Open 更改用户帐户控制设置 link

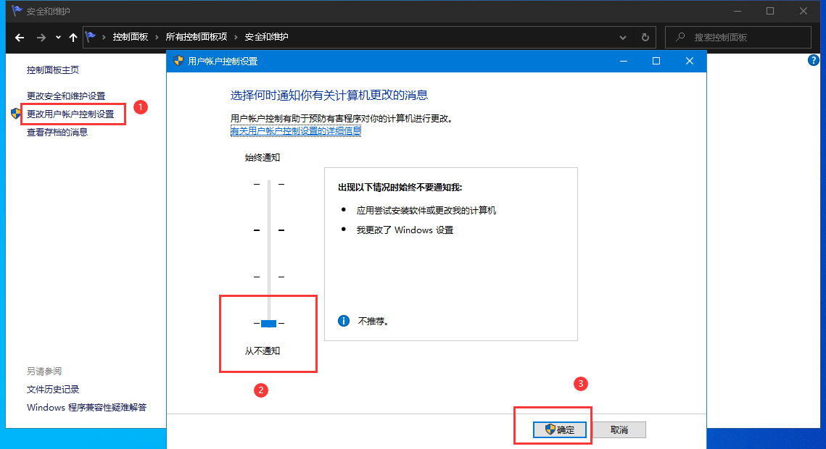[70, 114]
